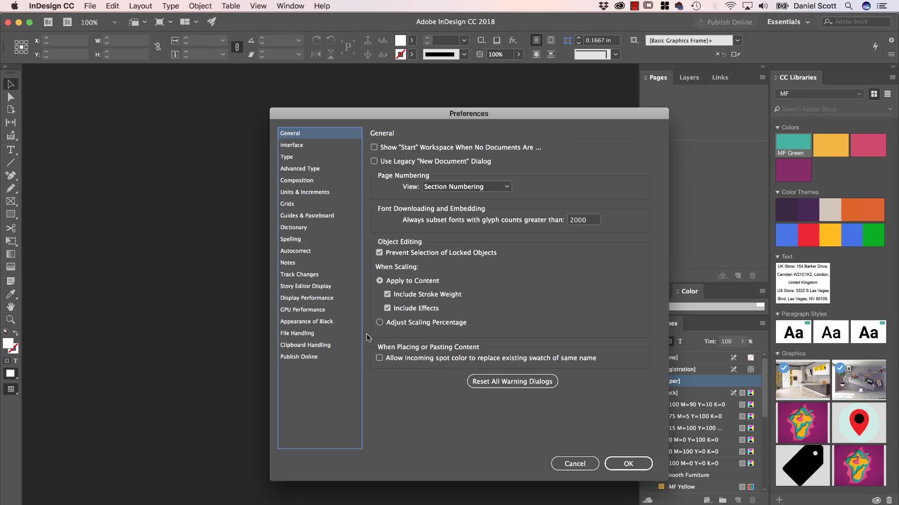This screenshot has height=505, width=899.
Task: Select the Type tool
Action: click(x=10, y=150)
